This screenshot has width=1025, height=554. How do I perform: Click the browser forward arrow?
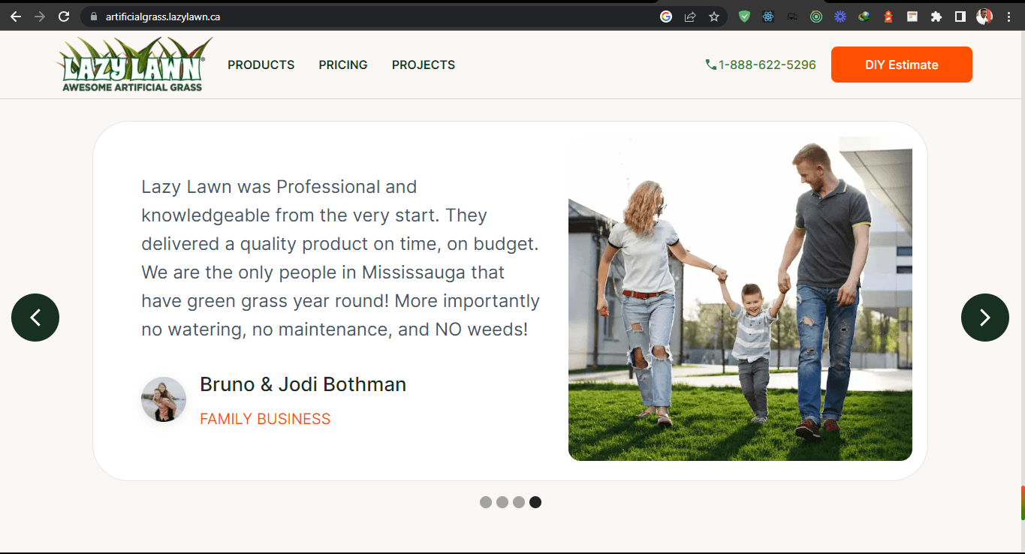point(40,17)
